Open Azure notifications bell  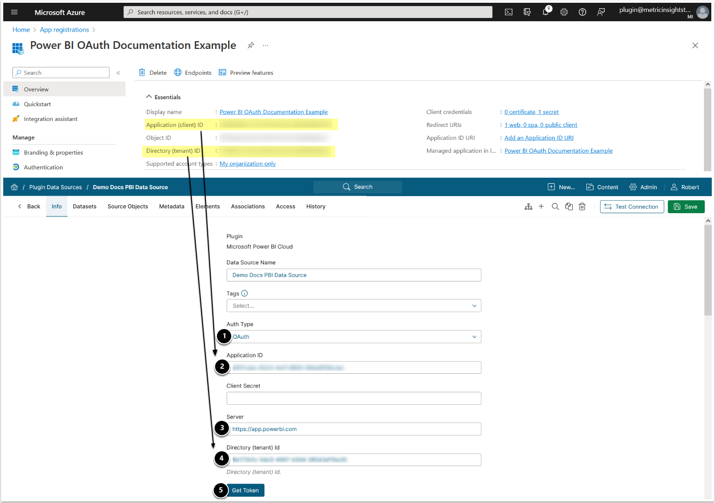coord(546,12)
